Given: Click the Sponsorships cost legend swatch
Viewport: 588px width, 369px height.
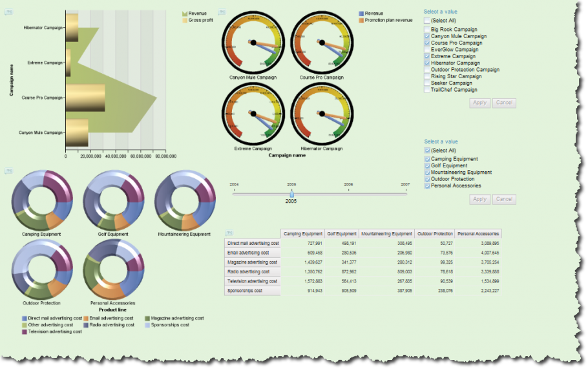Looking at the screenshot, I should pos(147,325).
